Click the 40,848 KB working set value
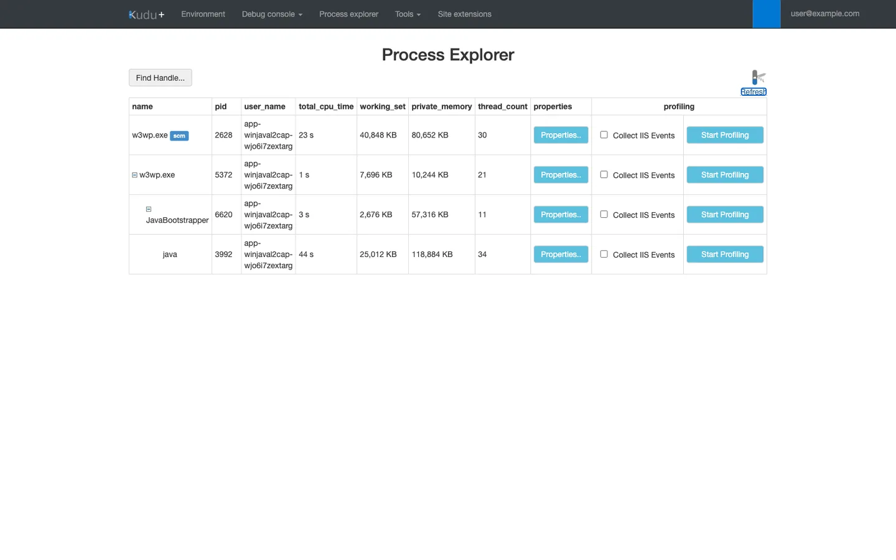Screen dimensions: 896x560 pyautogui.click(x=378, y=135)
